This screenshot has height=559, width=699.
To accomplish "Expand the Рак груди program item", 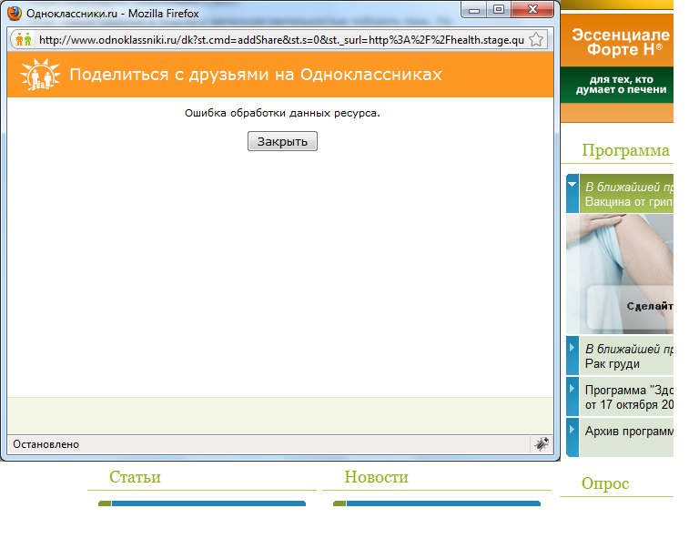I will (x=572, y=348).
